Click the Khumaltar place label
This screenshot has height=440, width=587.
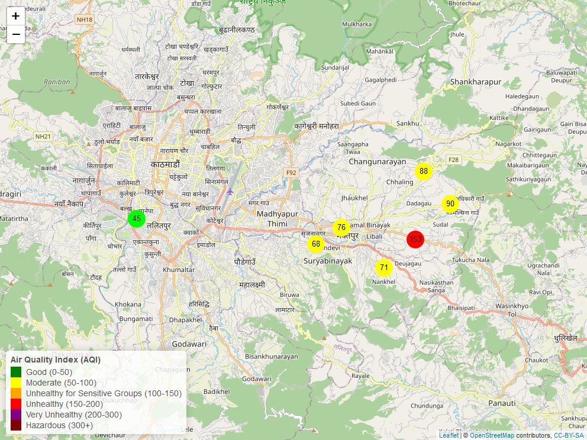(179, 270)
